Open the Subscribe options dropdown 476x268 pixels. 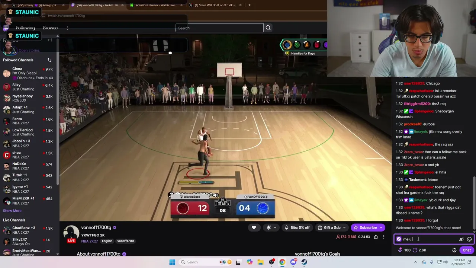[381, 227]
